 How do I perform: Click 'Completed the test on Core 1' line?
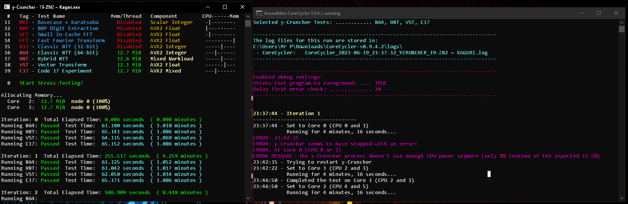coord(334,180)
